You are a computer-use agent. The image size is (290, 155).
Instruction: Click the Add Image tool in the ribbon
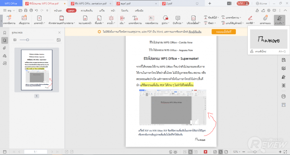[24, 20]
